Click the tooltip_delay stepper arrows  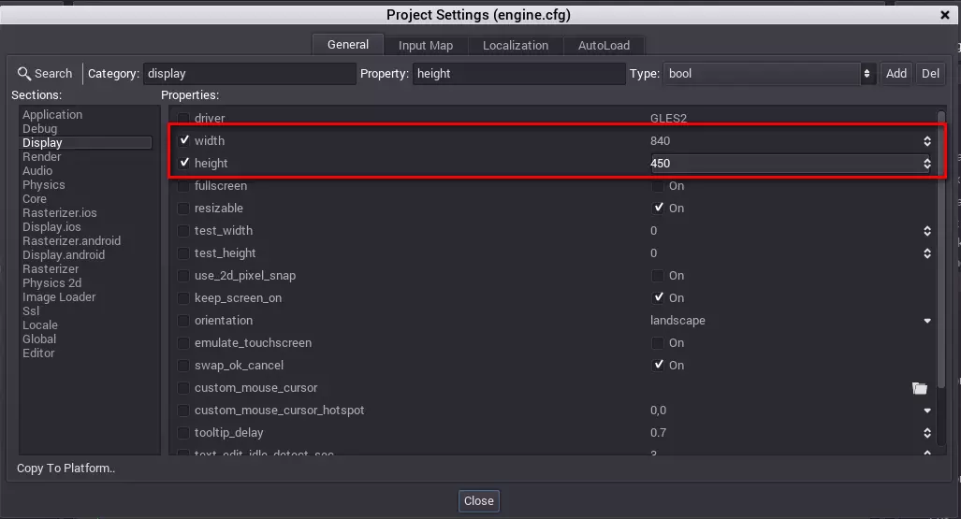pos(926,433)
